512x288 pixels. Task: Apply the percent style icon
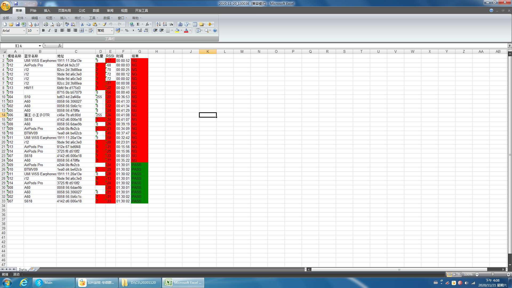pyautogui.click(x=127, y=31)
